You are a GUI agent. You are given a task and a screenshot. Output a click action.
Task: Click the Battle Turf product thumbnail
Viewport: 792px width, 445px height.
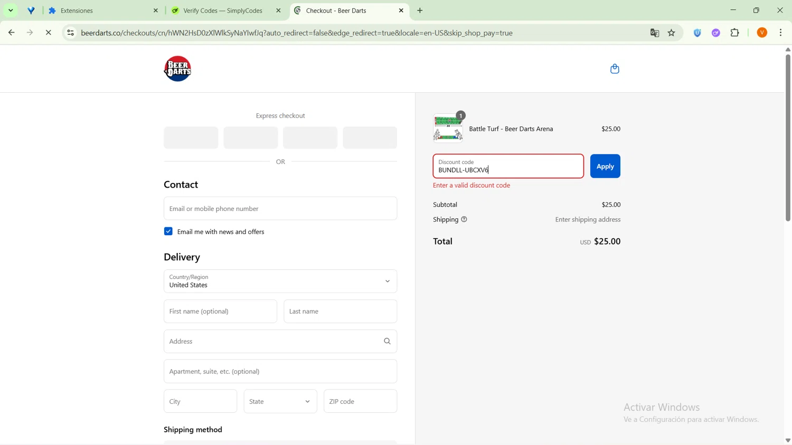[x=448, y=128]
